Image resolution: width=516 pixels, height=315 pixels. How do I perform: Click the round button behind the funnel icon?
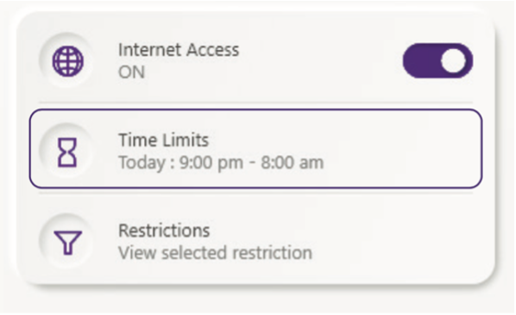[67, 242]
